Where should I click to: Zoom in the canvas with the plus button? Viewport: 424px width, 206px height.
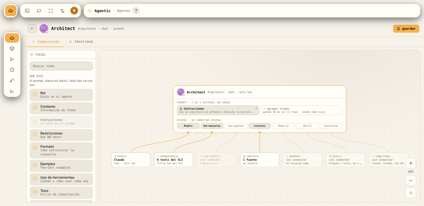click(x=411, y=163)
